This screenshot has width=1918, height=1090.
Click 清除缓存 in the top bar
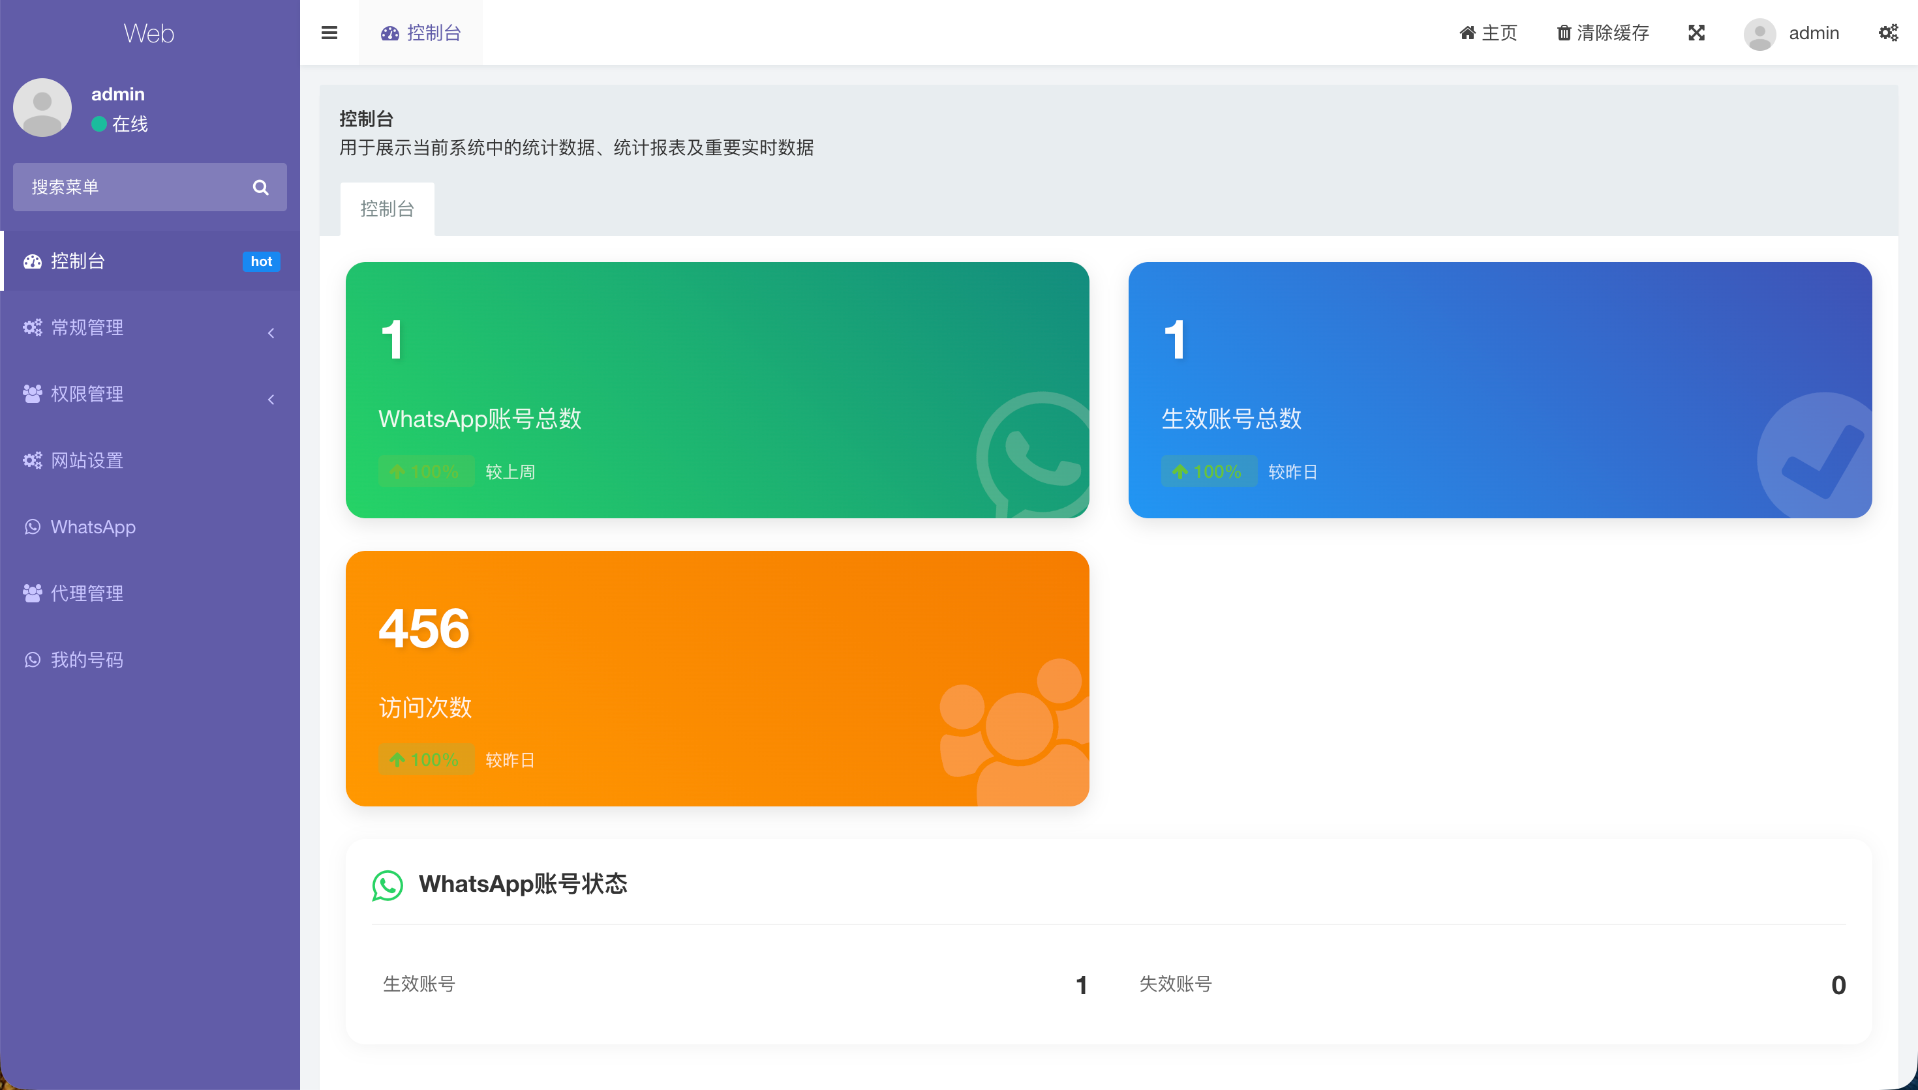[1604, 33]
